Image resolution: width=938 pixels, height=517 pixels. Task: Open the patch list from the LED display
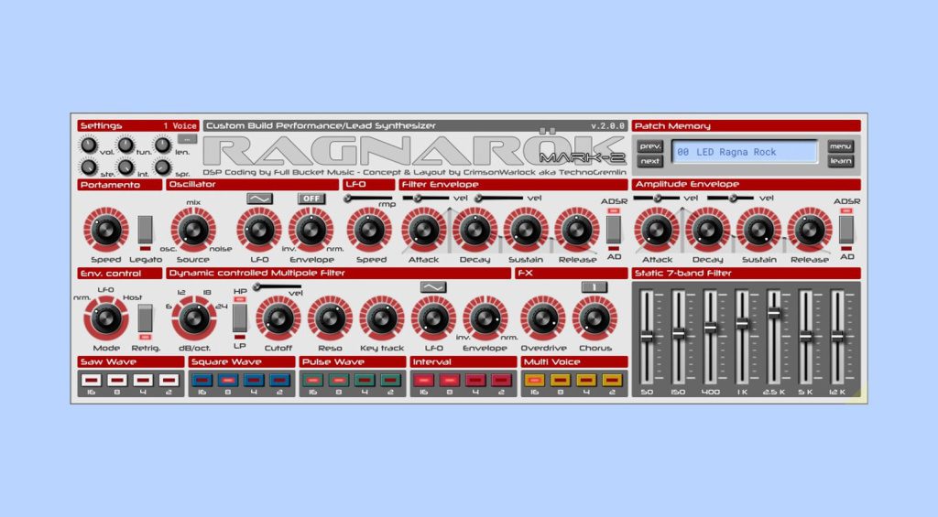click(745, 152)
